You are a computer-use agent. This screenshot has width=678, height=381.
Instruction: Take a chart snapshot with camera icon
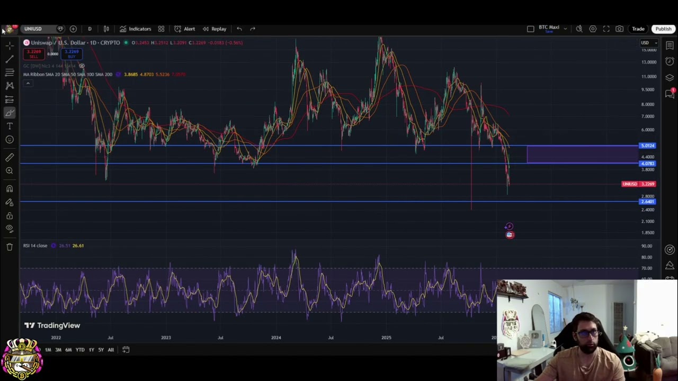click(619, 29)
